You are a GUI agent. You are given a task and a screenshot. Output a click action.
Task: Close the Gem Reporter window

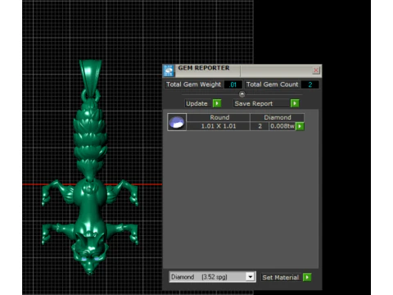(x=316, y=70)
